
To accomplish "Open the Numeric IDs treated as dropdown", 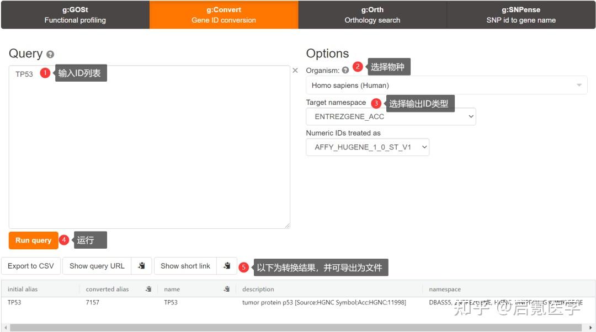I will point(368,147).
